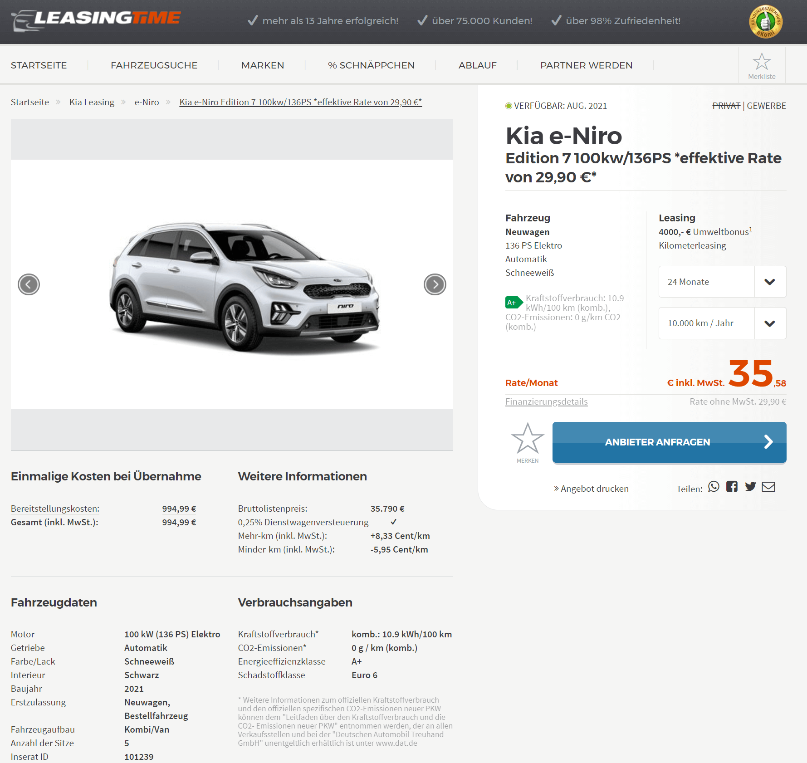Open PARTNER WERDEN menu item
This screenshot has height=763, width=807.
tap(586, 65)
